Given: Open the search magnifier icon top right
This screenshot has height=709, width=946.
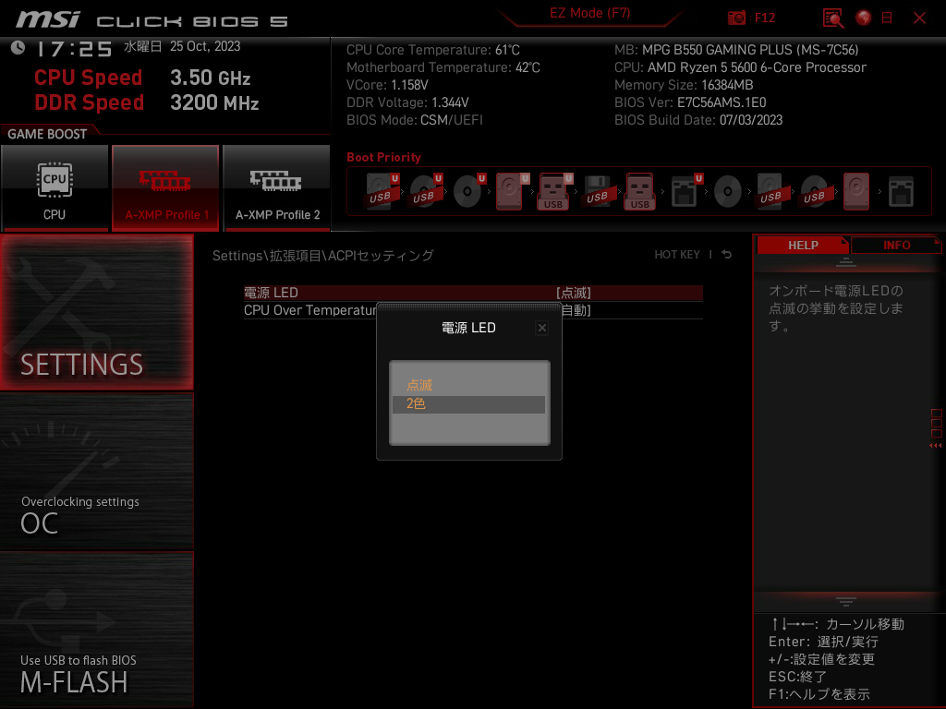Looking at the screenshot, I should click(832, 18).
